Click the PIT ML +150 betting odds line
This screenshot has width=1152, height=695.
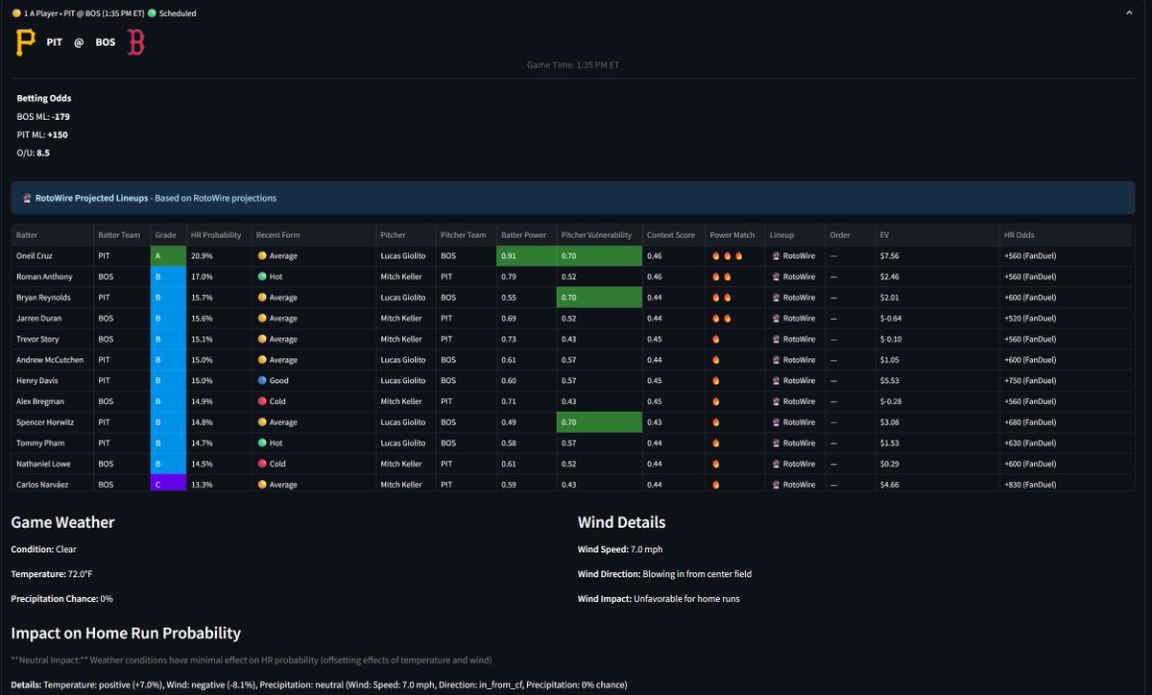42,134
